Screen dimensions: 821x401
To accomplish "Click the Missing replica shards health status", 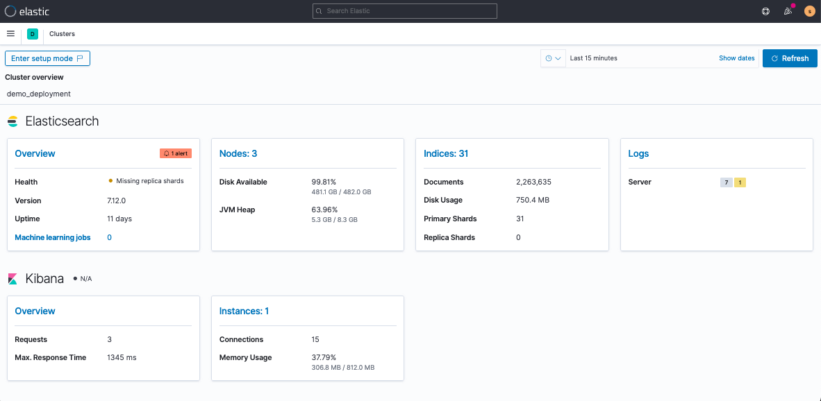I will [x=146, y=181].
